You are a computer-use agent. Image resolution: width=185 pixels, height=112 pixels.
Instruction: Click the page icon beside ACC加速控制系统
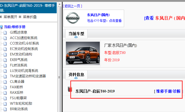(5, 38)
